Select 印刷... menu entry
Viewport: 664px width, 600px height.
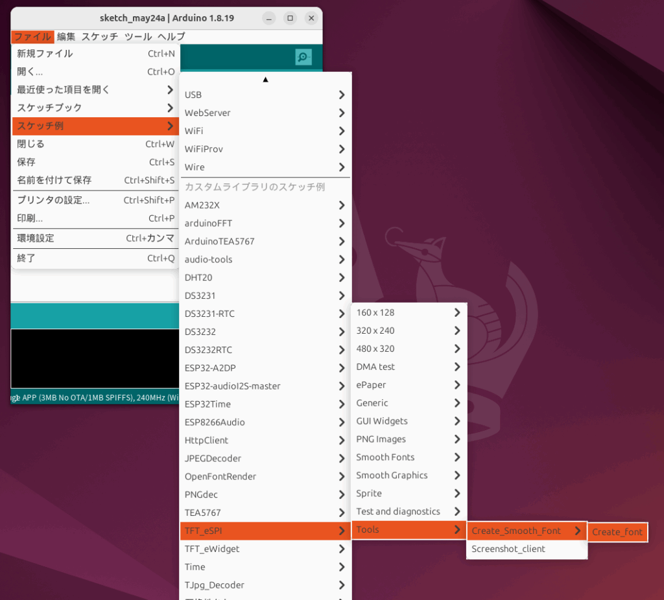click(x=96, y=218)
